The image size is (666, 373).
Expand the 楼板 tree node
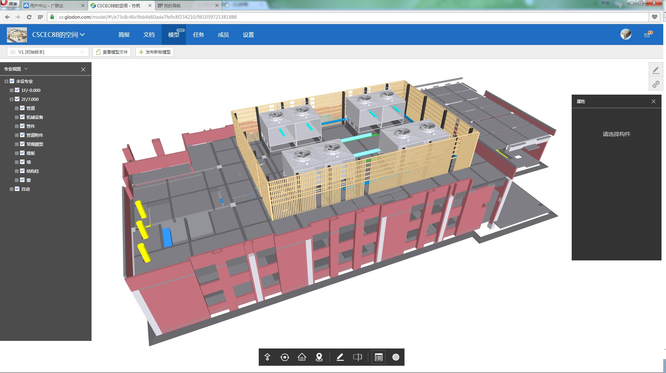[17, 153]
